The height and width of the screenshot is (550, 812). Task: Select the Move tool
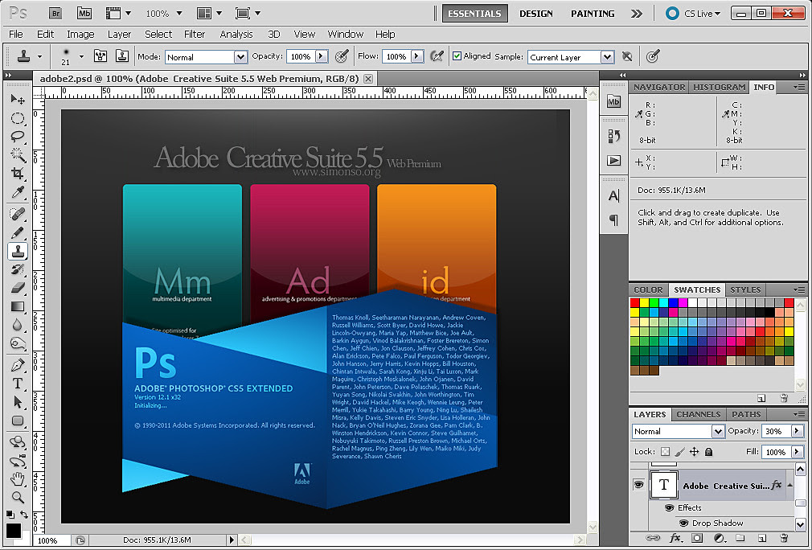pos(18,99)
